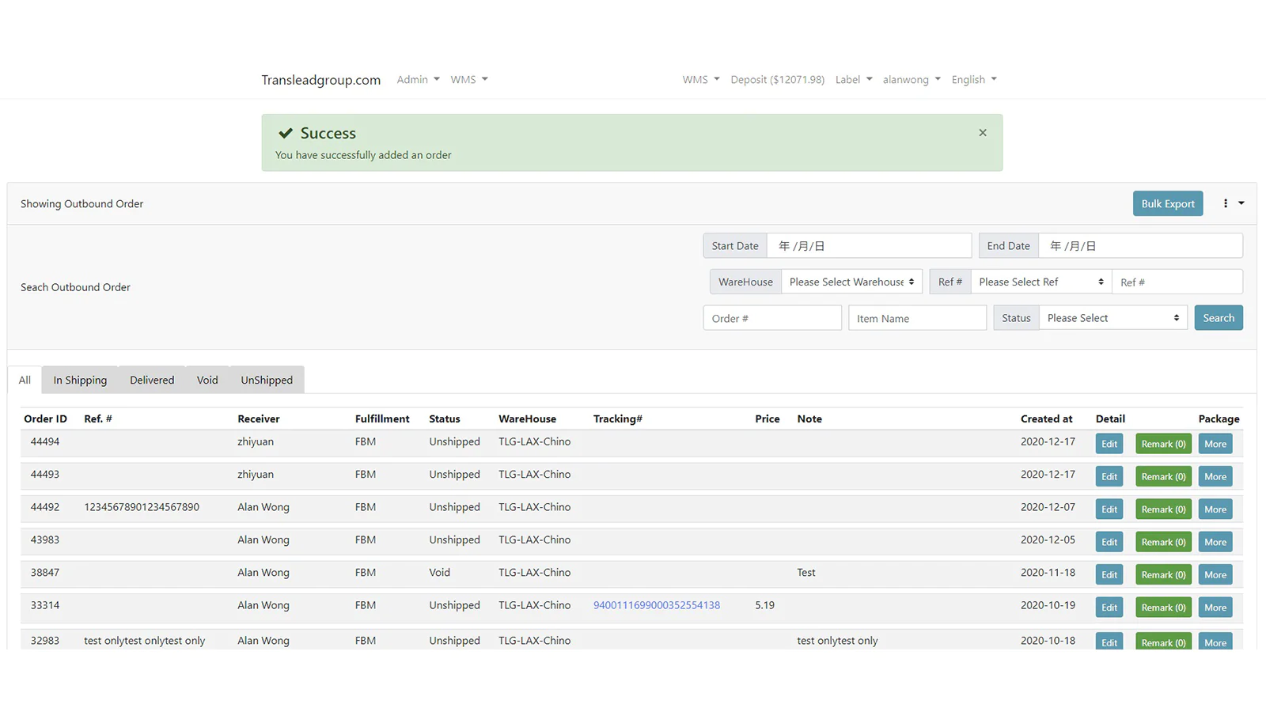This screenshot has height=712, width=1266.
Task: Click the Start Date field
Action: pos(868,246)
